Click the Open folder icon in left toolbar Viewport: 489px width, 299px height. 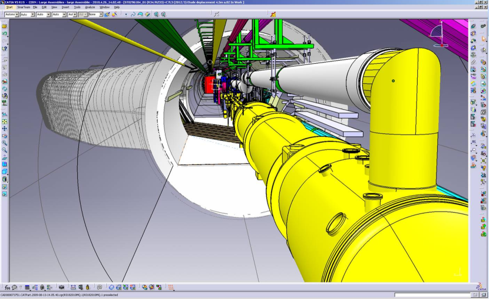pos(5,27)
